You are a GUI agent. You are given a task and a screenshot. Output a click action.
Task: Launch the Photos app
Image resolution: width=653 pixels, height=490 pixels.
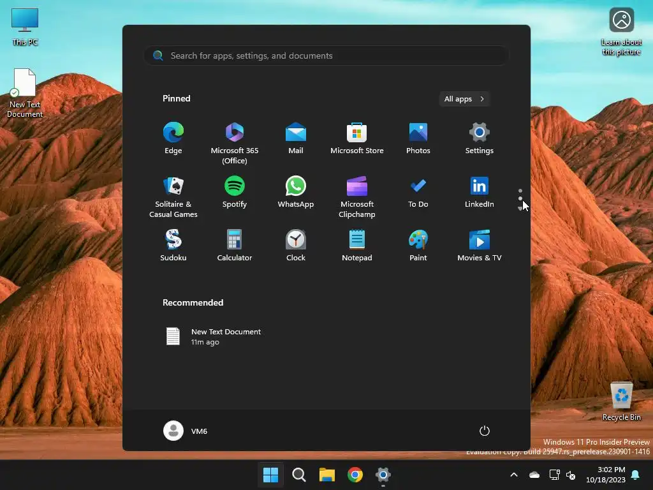point(418,138)
